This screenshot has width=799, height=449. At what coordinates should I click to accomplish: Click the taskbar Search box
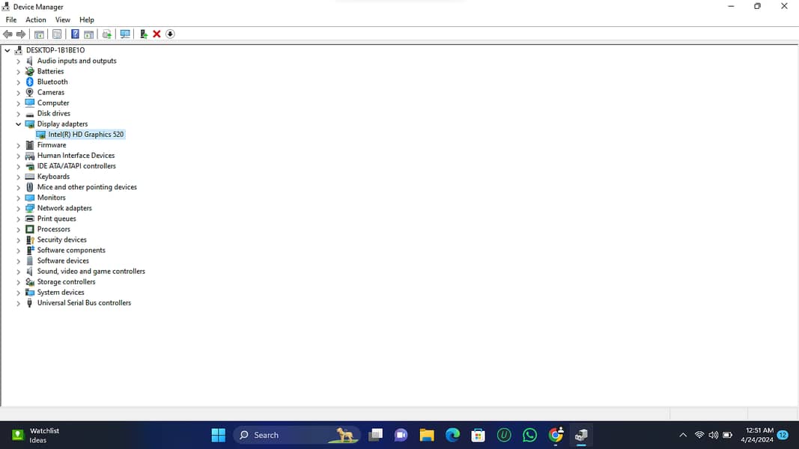(297, 436)
